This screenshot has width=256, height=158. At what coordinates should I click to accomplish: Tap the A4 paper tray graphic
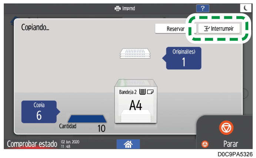(135, 105)
